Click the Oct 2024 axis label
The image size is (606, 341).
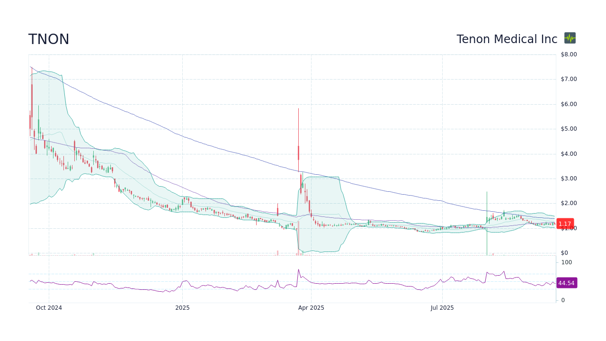point(49,308)
